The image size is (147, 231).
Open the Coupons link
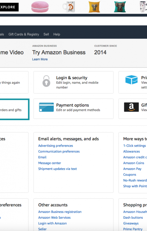[x=130, y=175]
